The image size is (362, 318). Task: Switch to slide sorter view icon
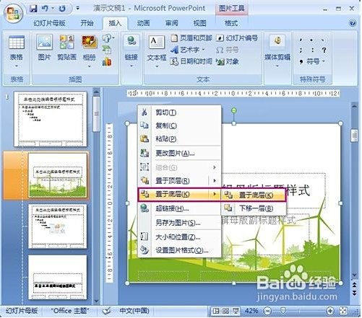point(225,311)
